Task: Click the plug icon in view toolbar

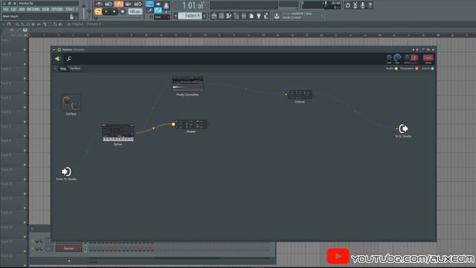Action: [x=259, y=16]
